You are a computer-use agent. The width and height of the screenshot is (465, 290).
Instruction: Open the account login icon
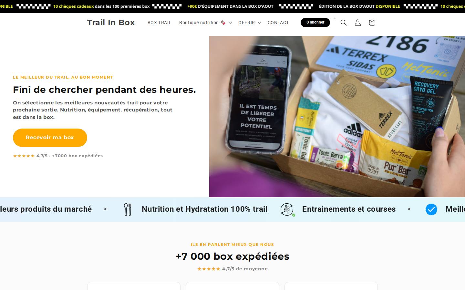tap(358, 23)
